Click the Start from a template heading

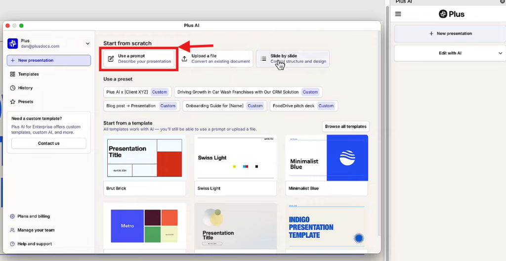click(x=128, y=123)
